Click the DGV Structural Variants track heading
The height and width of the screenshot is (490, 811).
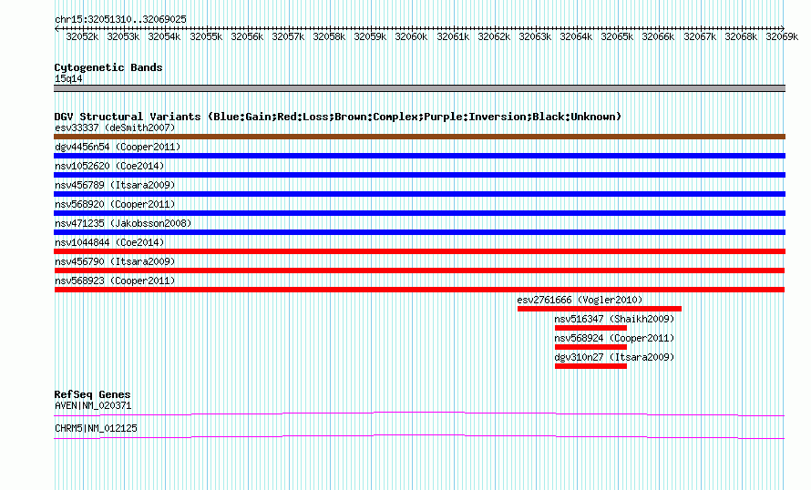coord(338,117)
